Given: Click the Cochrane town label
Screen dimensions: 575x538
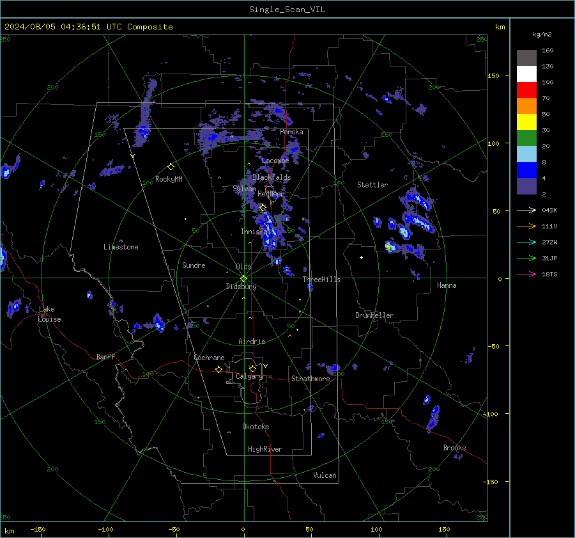Looking at the screenshot, I should (x=209, y=358).
